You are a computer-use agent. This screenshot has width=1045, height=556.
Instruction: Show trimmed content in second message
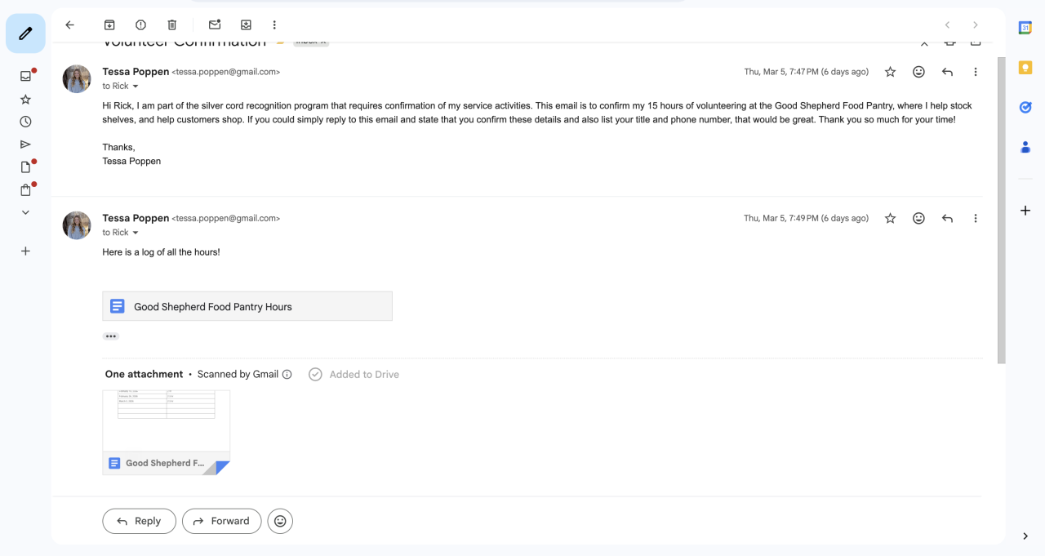coord(111,336)
